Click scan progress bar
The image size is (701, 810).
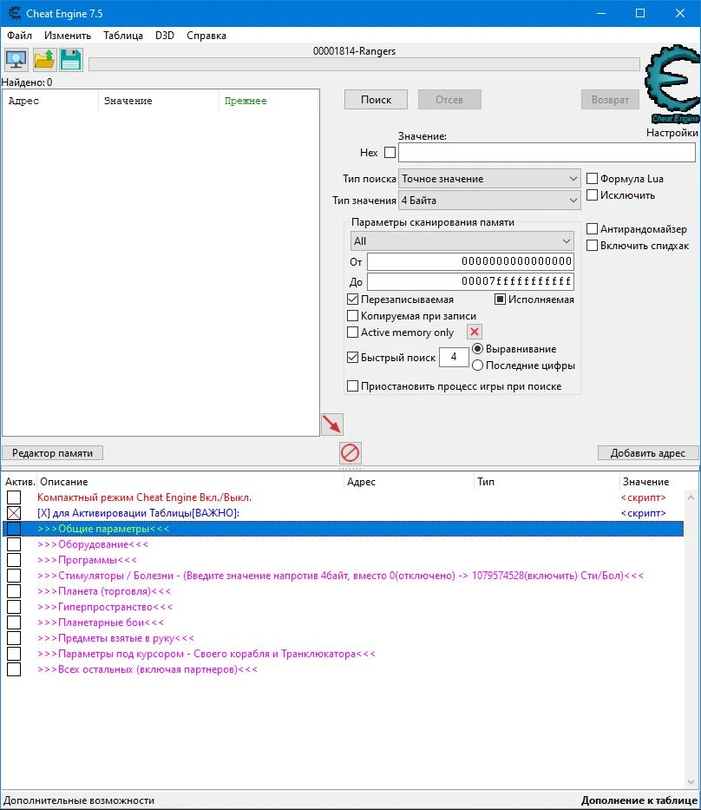point(364,64)
